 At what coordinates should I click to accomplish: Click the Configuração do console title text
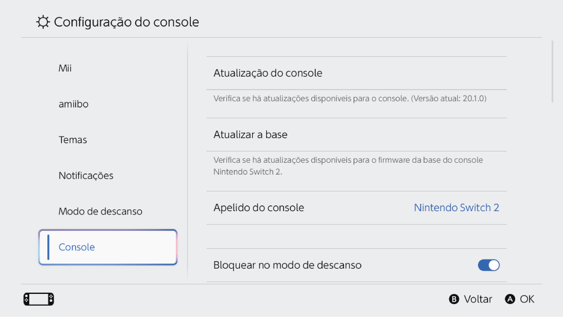coord(126,22)
